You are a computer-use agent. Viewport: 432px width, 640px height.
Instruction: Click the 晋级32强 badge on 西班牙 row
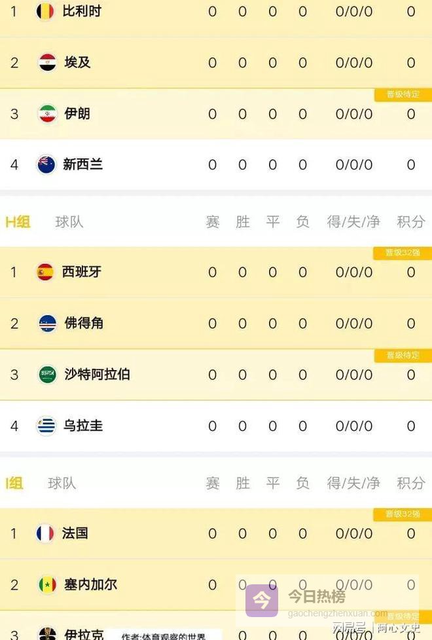(x=403, y=253)
